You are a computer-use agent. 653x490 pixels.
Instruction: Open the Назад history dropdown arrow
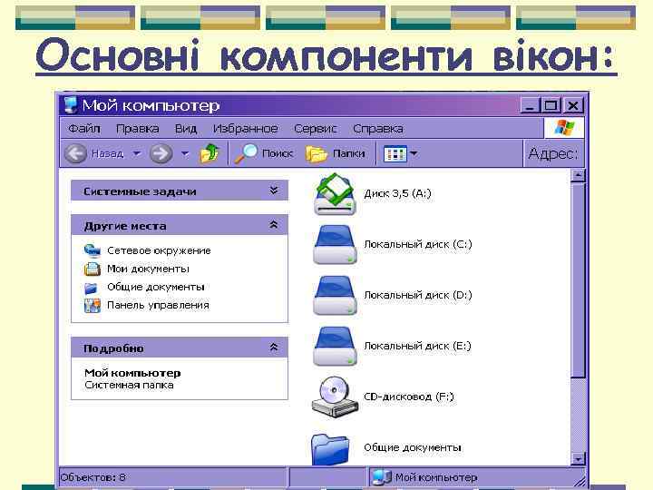pos(137,153)
